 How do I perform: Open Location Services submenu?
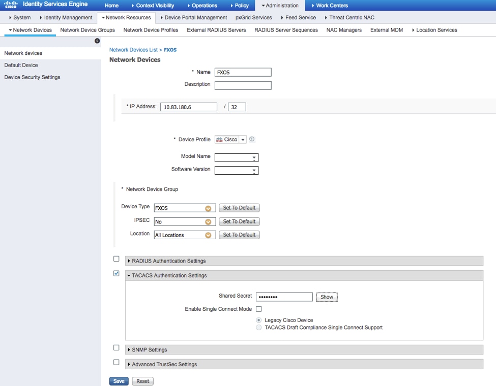click(434, 30)
